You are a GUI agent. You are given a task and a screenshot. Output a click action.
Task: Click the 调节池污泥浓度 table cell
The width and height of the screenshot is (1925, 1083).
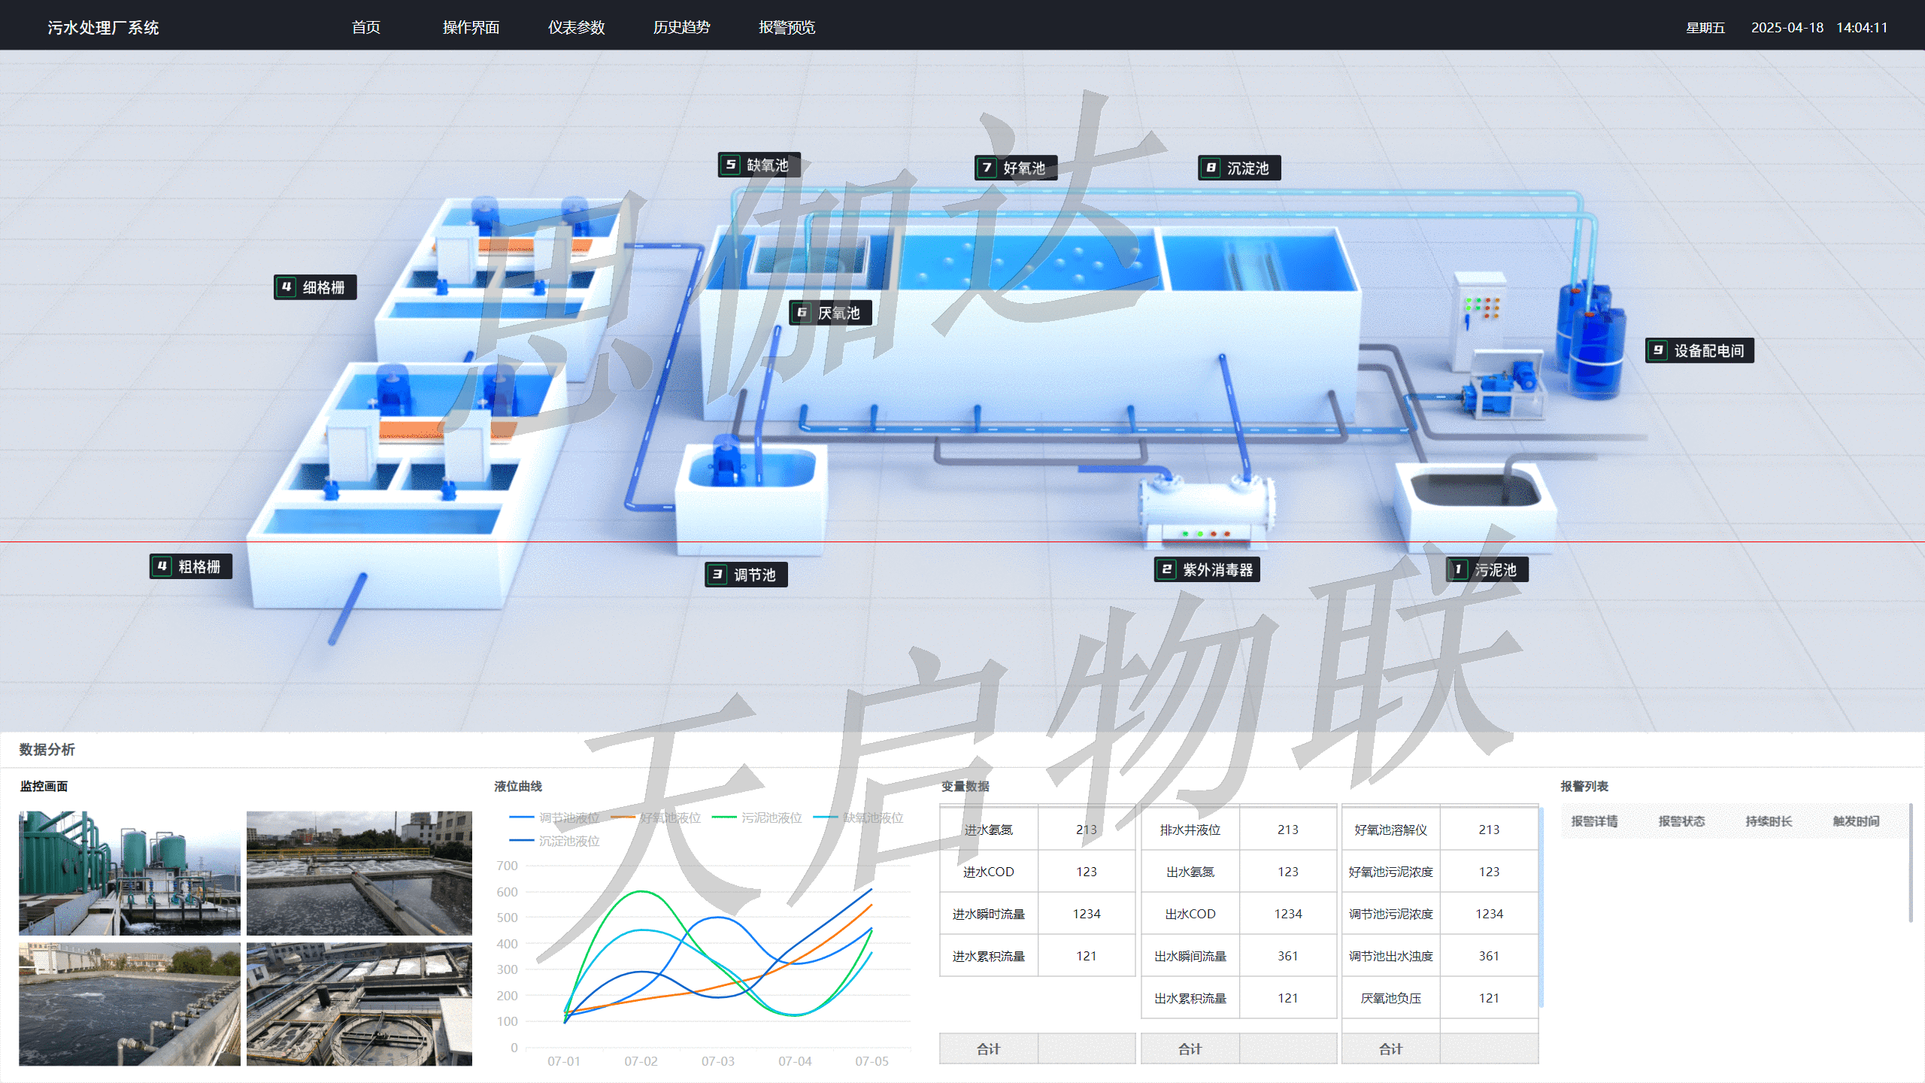click(1391, 914)
